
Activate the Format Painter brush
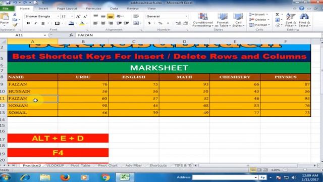[15, 25]
